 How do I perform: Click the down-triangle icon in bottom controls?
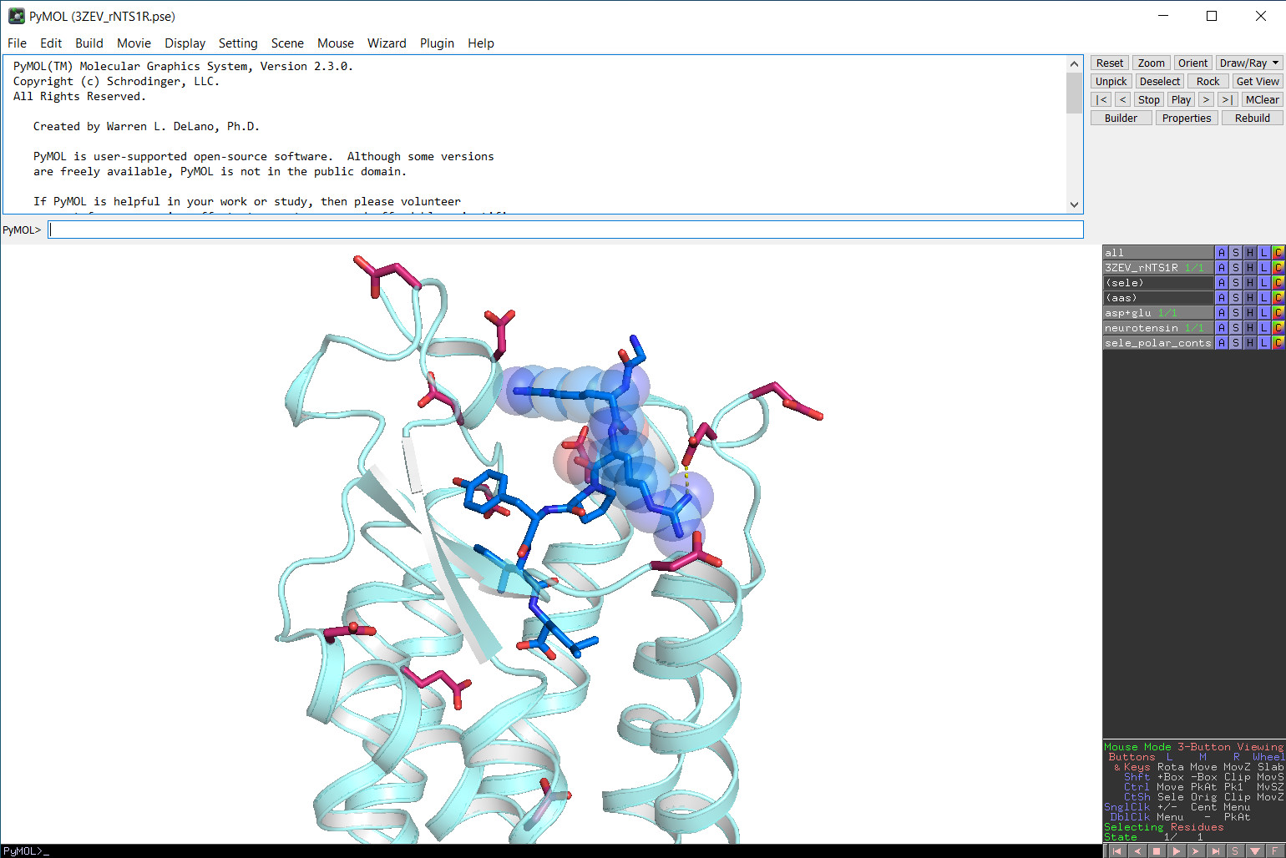[1255, 851]
